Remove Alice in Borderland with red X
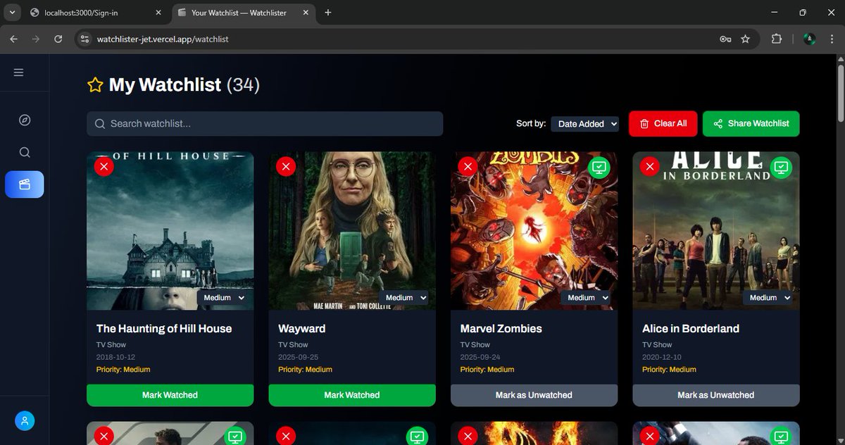The width and height of the screenshot is (845, 445). point(650,167)
